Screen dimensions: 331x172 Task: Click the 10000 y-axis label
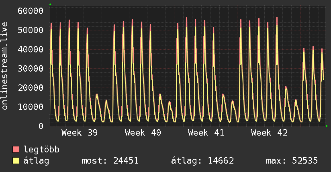click(31, 107)
